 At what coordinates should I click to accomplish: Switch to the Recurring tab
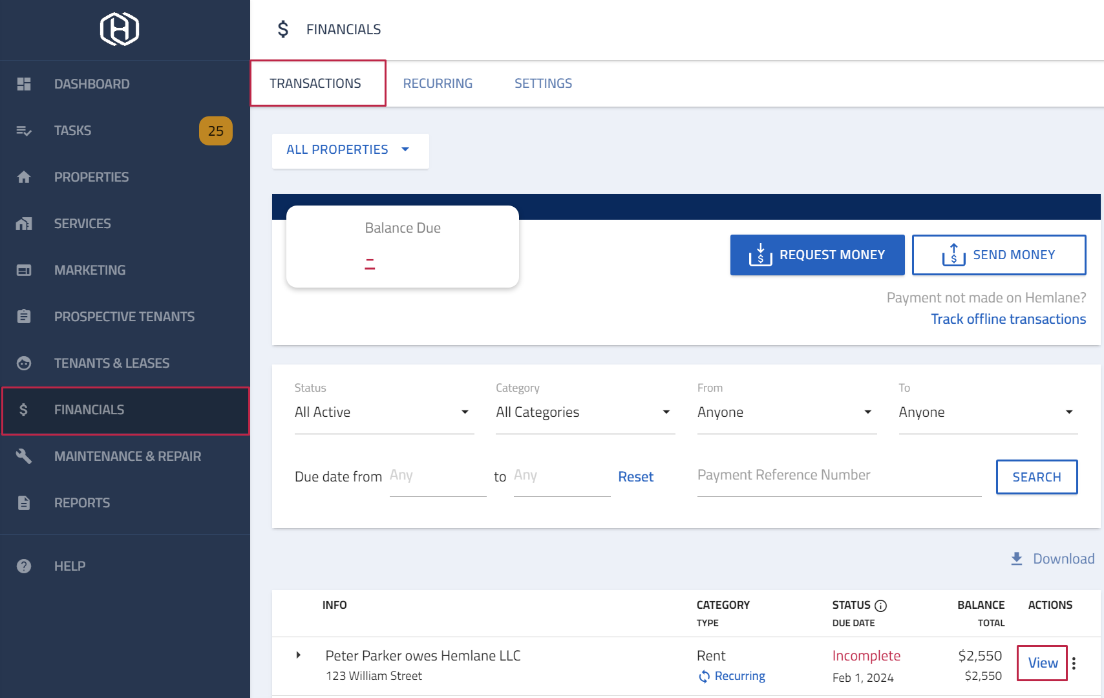(438, 83)
